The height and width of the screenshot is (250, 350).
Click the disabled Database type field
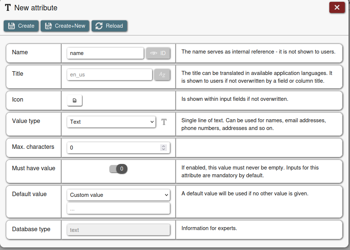tap(118, 230)
